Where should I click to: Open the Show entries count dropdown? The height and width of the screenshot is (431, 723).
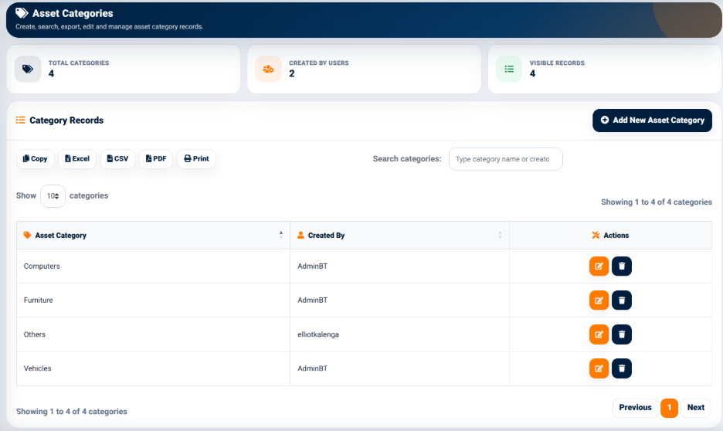(x=53, y=196)
